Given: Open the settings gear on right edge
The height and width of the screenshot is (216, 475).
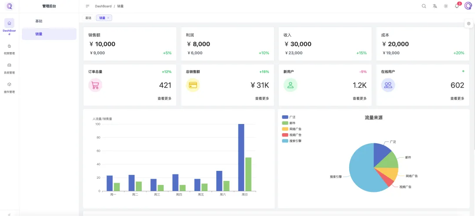Looking at the screenshot, I should [x=469, y=24].
